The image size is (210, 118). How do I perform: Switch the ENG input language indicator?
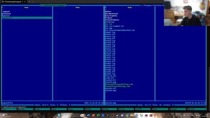coord(192,115)
